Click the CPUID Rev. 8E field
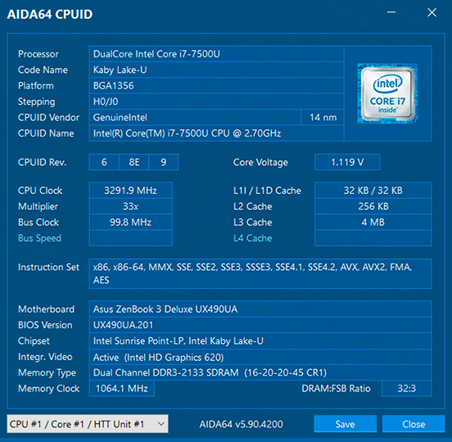 [x=134, y=162]
